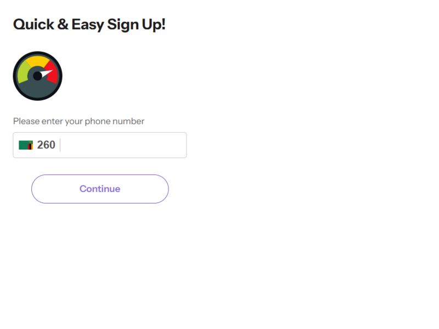Click the speedometer logo icon
The height and width of the screenshot is (329, 439).
pos(37,75)
